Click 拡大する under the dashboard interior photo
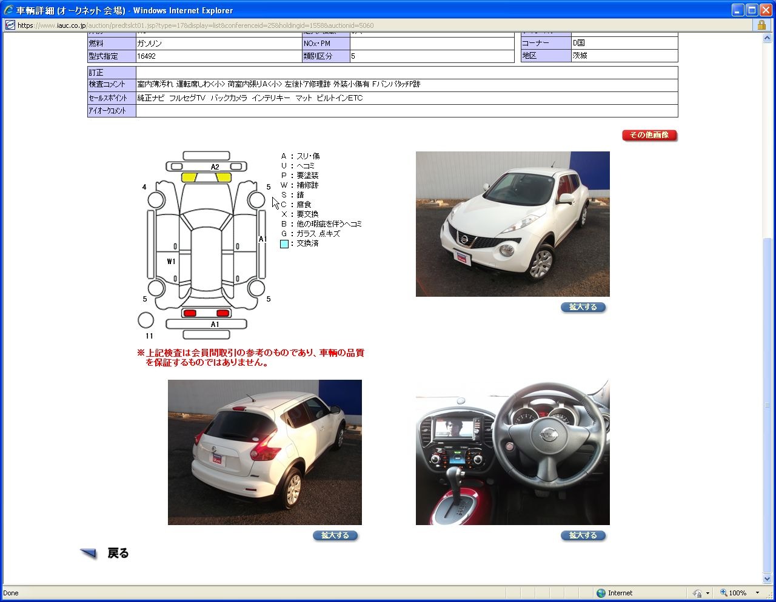The width and height of the screenshot is (776, 602). 583,535
